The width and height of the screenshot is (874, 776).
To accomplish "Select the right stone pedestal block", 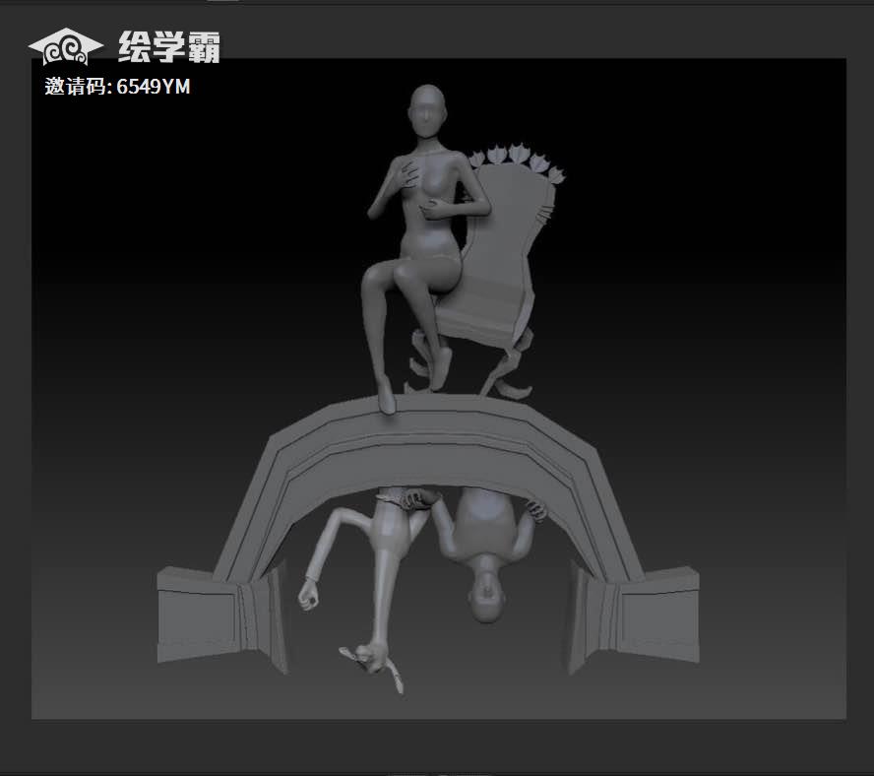I will 634,618.
